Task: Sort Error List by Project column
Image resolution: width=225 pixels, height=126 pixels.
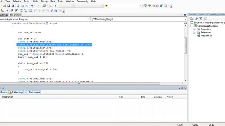Action: pos(170,97)
